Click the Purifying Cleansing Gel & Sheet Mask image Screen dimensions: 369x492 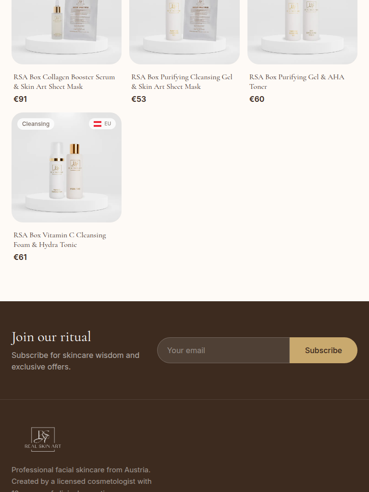(x=184, y=32)
